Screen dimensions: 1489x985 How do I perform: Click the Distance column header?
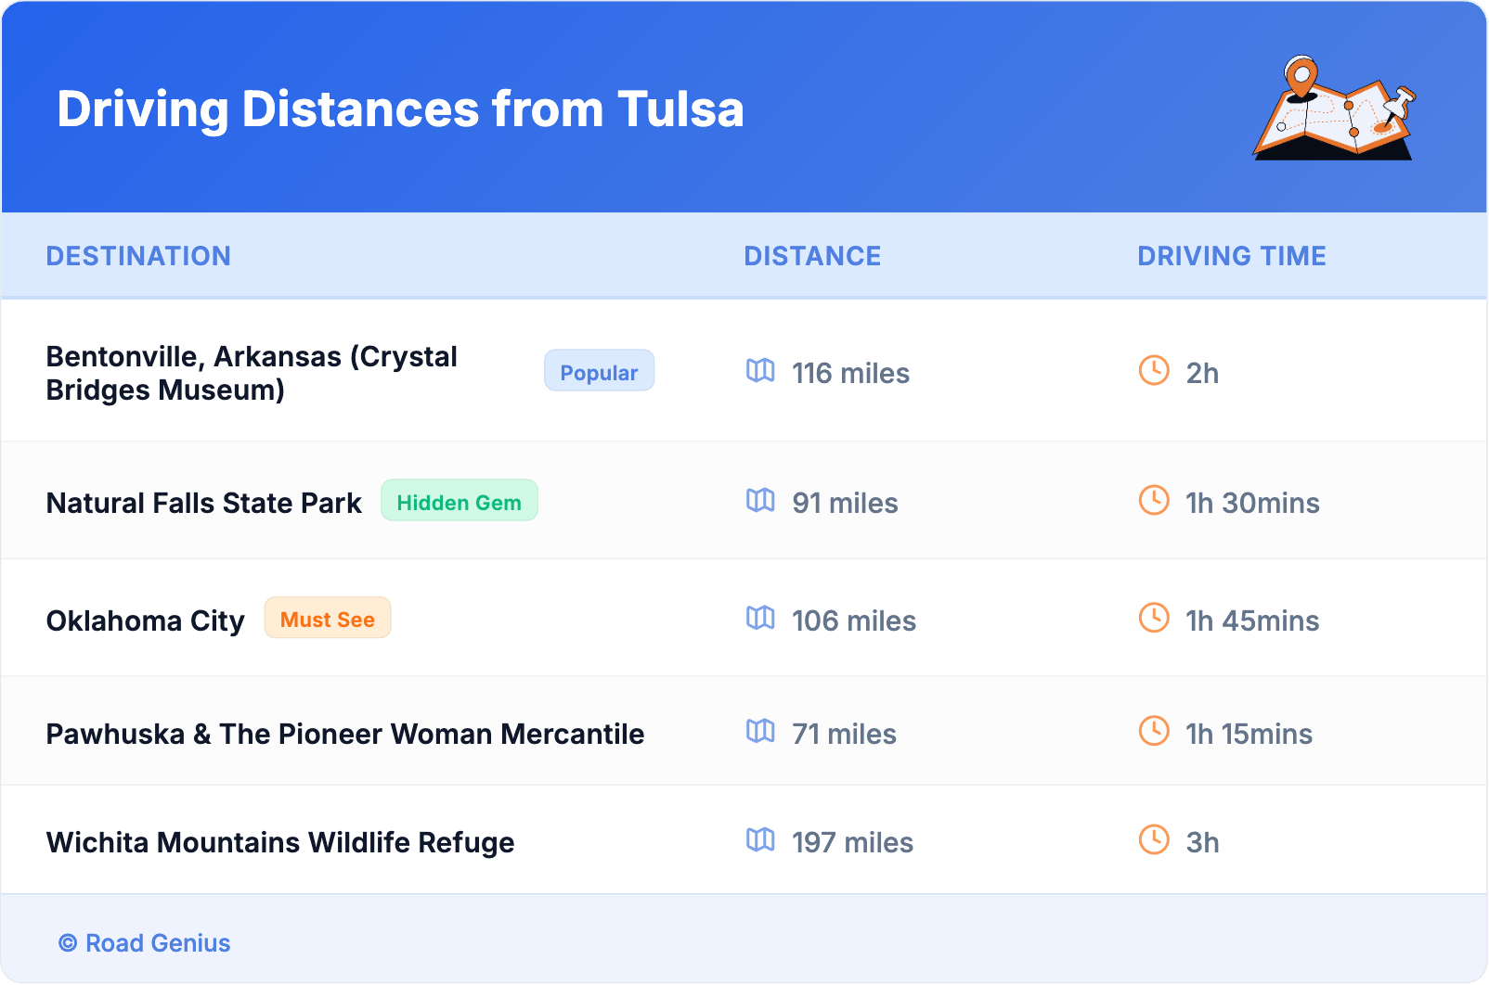pos(812,256)
